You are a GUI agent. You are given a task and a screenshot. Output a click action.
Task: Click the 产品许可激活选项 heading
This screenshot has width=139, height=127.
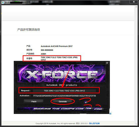(x=29, y=30)
